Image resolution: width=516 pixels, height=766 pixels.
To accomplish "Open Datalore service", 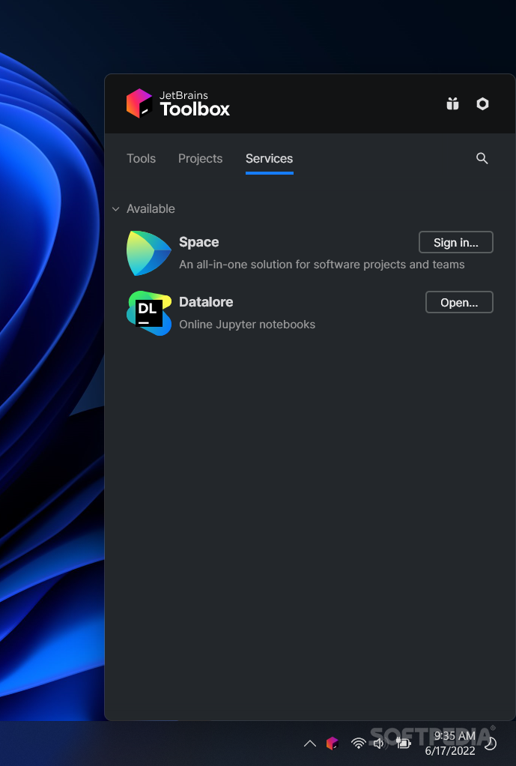I will tap(459, 302).
